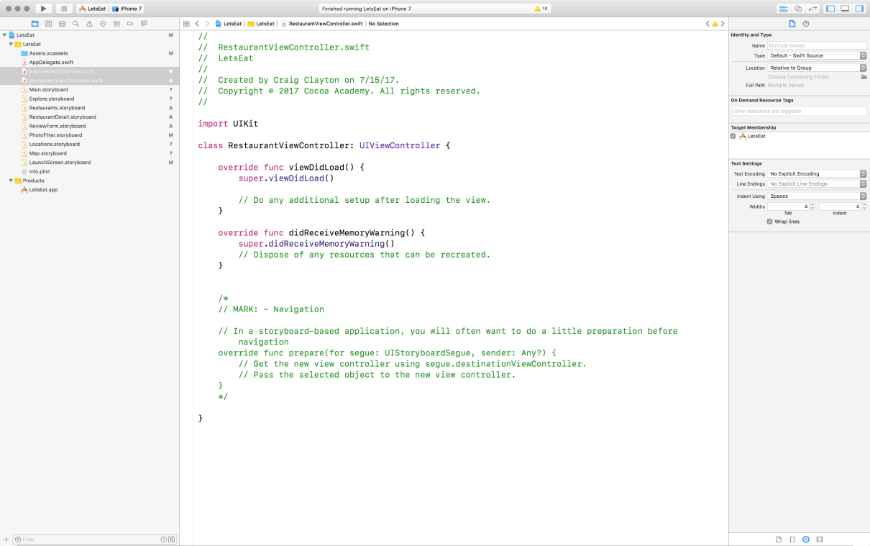Collapse the LetsEat project root

(4, 35)
